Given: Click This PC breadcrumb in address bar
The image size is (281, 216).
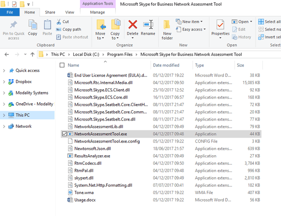Looking at the screenshot, I should (58, 54).
